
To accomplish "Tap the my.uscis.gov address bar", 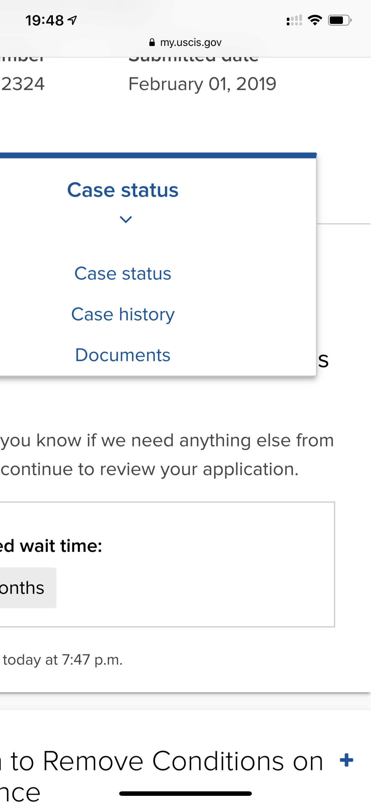I will point(185,42).
